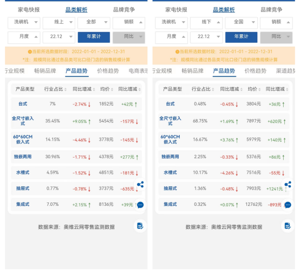The height and width of the screenshot is (274, 300).
Task: Open left panel 22.12 date dropdown
Action: [x=59, y=37]
